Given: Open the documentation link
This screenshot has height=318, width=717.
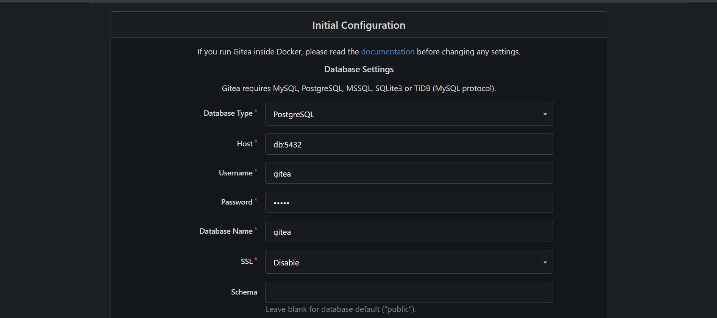Looking at the screenshot, I should tap(387, 52).
